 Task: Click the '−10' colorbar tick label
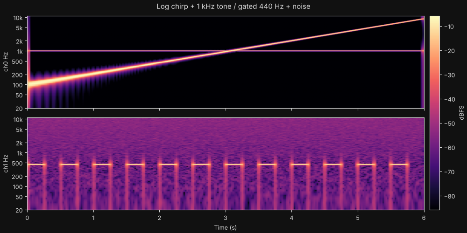point(448,27)
